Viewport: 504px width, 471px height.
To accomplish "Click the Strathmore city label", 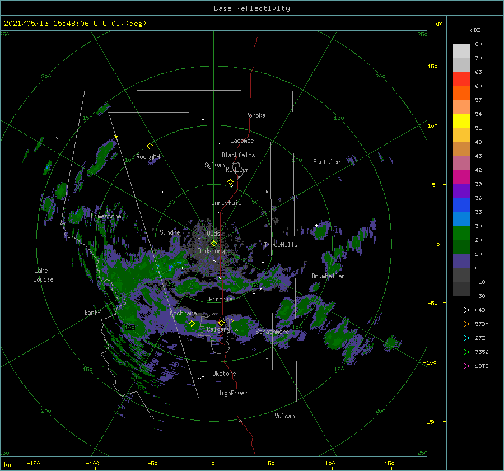I will click(272, 331).
